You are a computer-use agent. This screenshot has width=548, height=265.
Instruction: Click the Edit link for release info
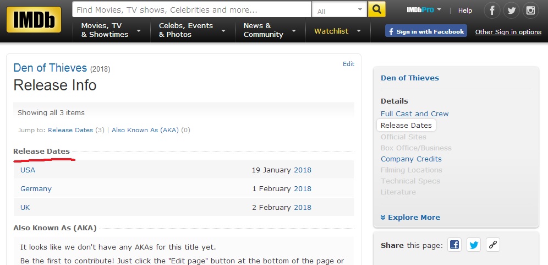(348, 64)
